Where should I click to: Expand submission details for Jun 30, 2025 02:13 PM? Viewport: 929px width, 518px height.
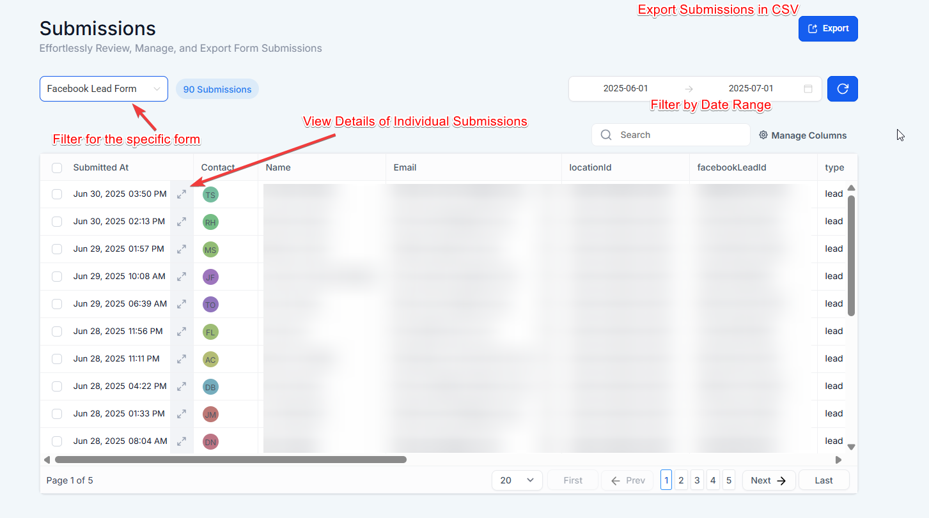[x=182, y=222]
